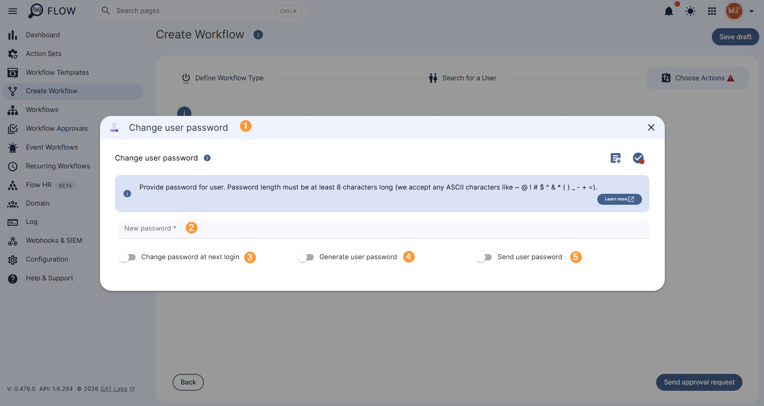Click the info icon in blue notice
This screenshot has width=764, height=406.
tap(127, 194)
